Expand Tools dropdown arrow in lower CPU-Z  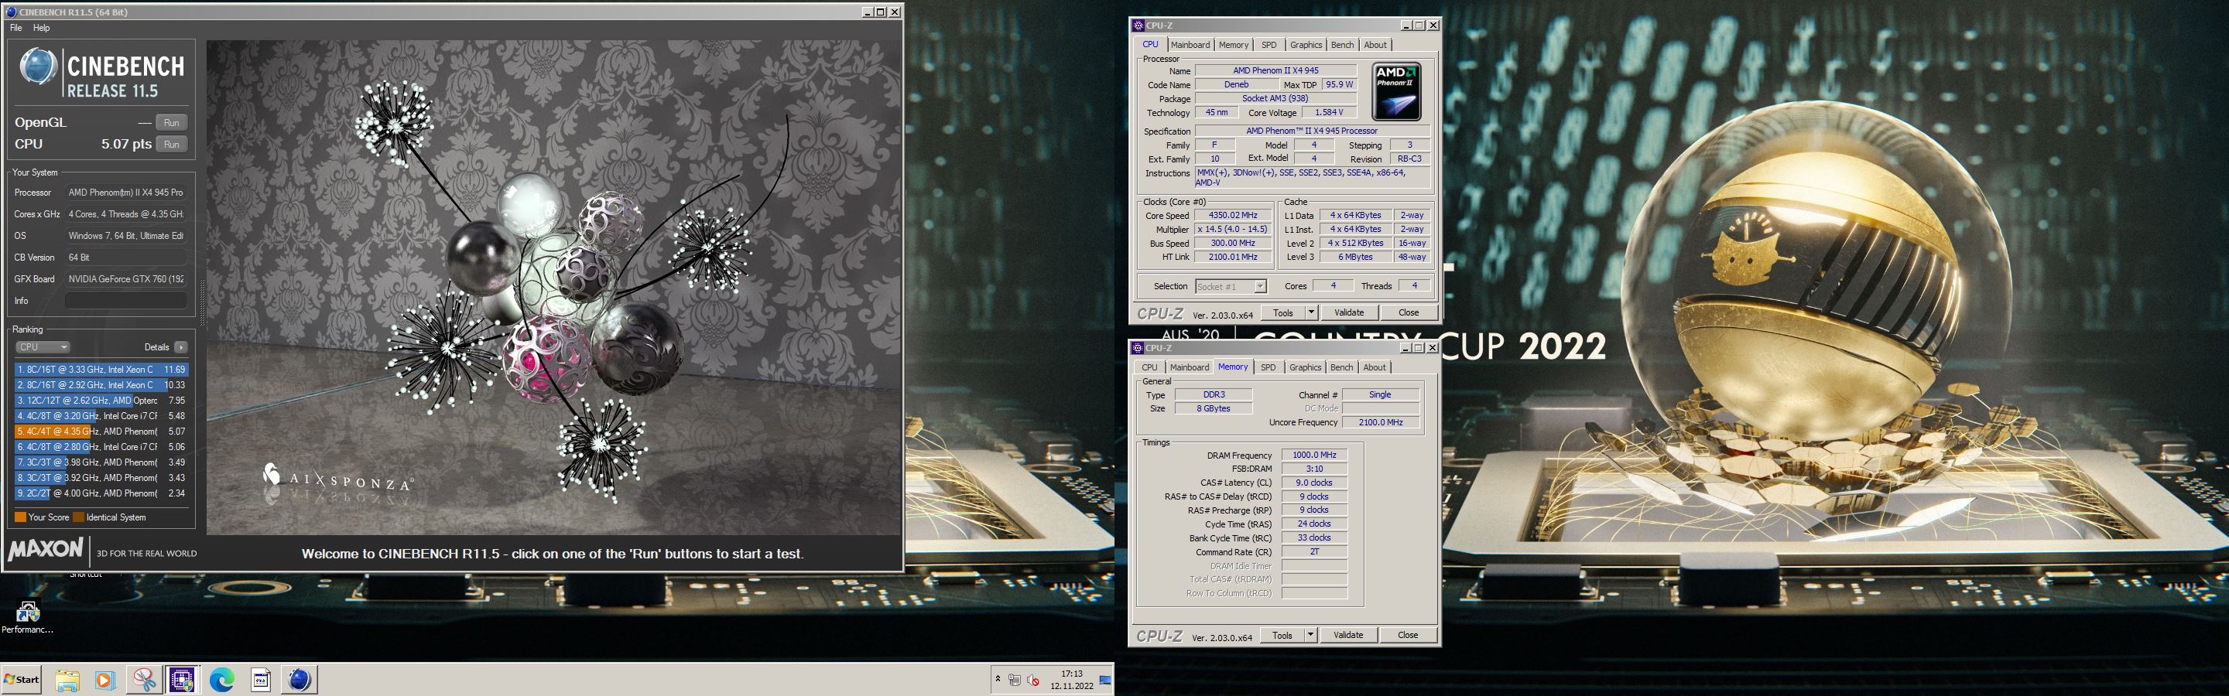coord(1310,636)
